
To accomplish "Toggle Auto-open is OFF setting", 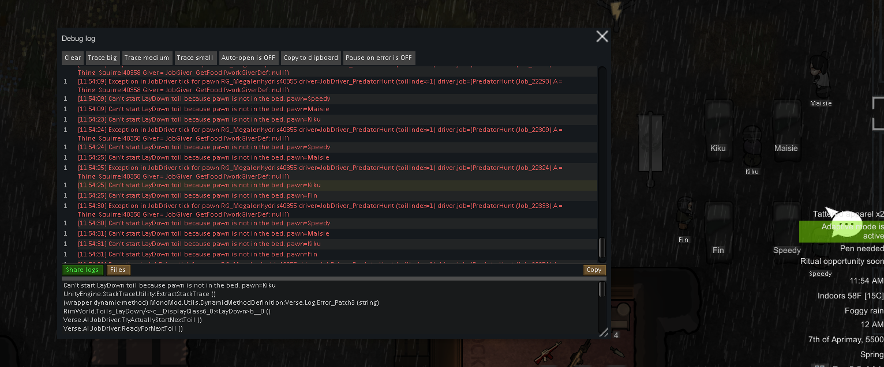I will tap(248, 58).
